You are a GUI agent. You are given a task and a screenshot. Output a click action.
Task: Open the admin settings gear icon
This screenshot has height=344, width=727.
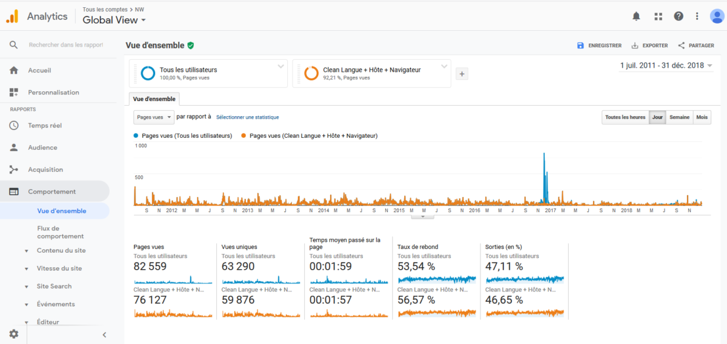tap(13, 334)
